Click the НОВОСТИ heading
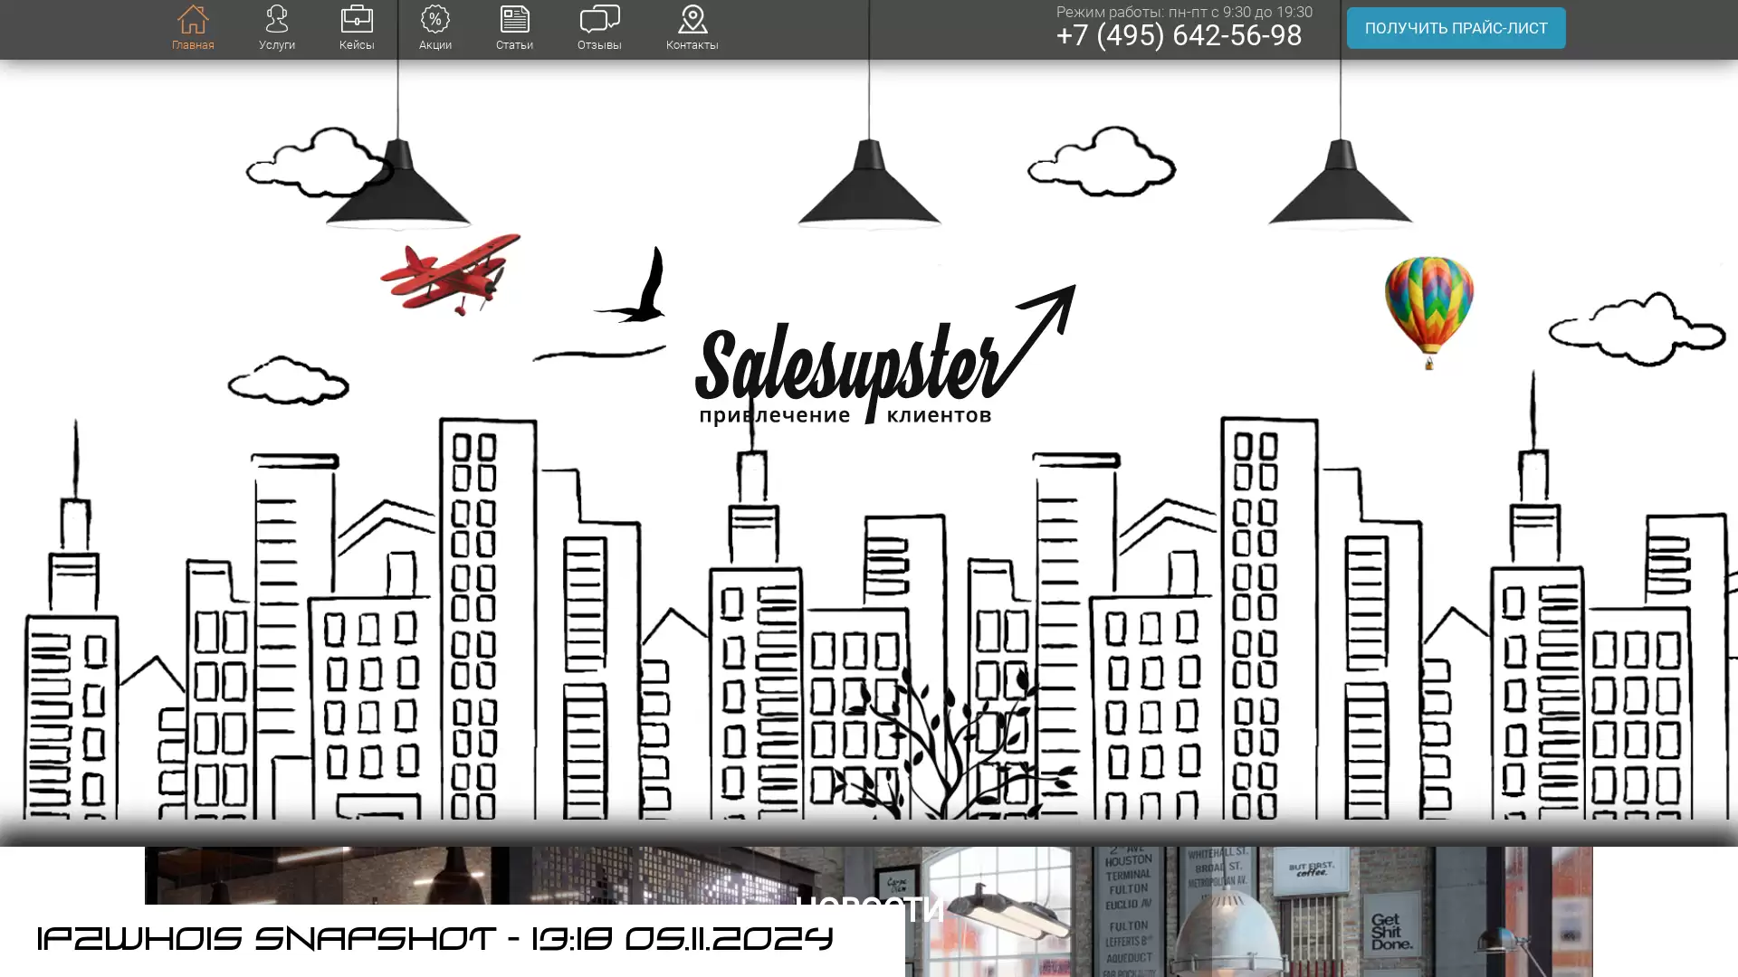 tap(869, 910)
